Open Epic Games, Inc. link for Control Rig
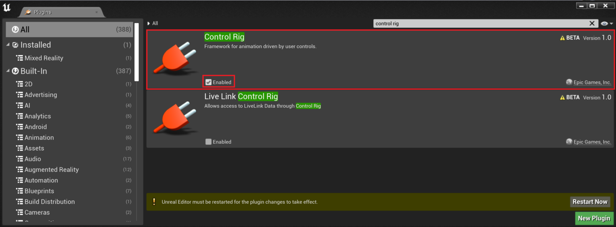This screenshot has height=227, width=616. (x=592, y=82)
